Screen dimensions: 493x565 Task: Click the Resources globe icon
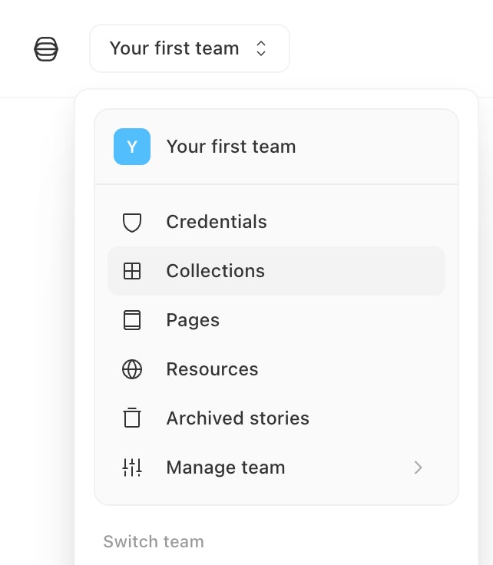[132, 369]
